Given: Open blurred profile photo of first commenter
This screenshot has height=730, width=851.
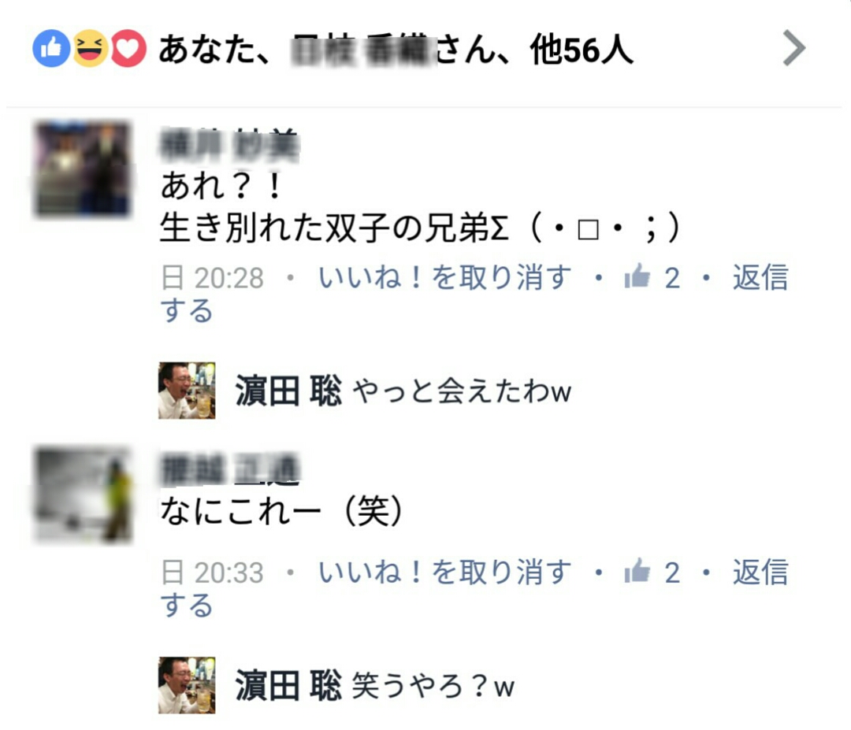Looking at the screenshot, I should click(x=83, y=169).
